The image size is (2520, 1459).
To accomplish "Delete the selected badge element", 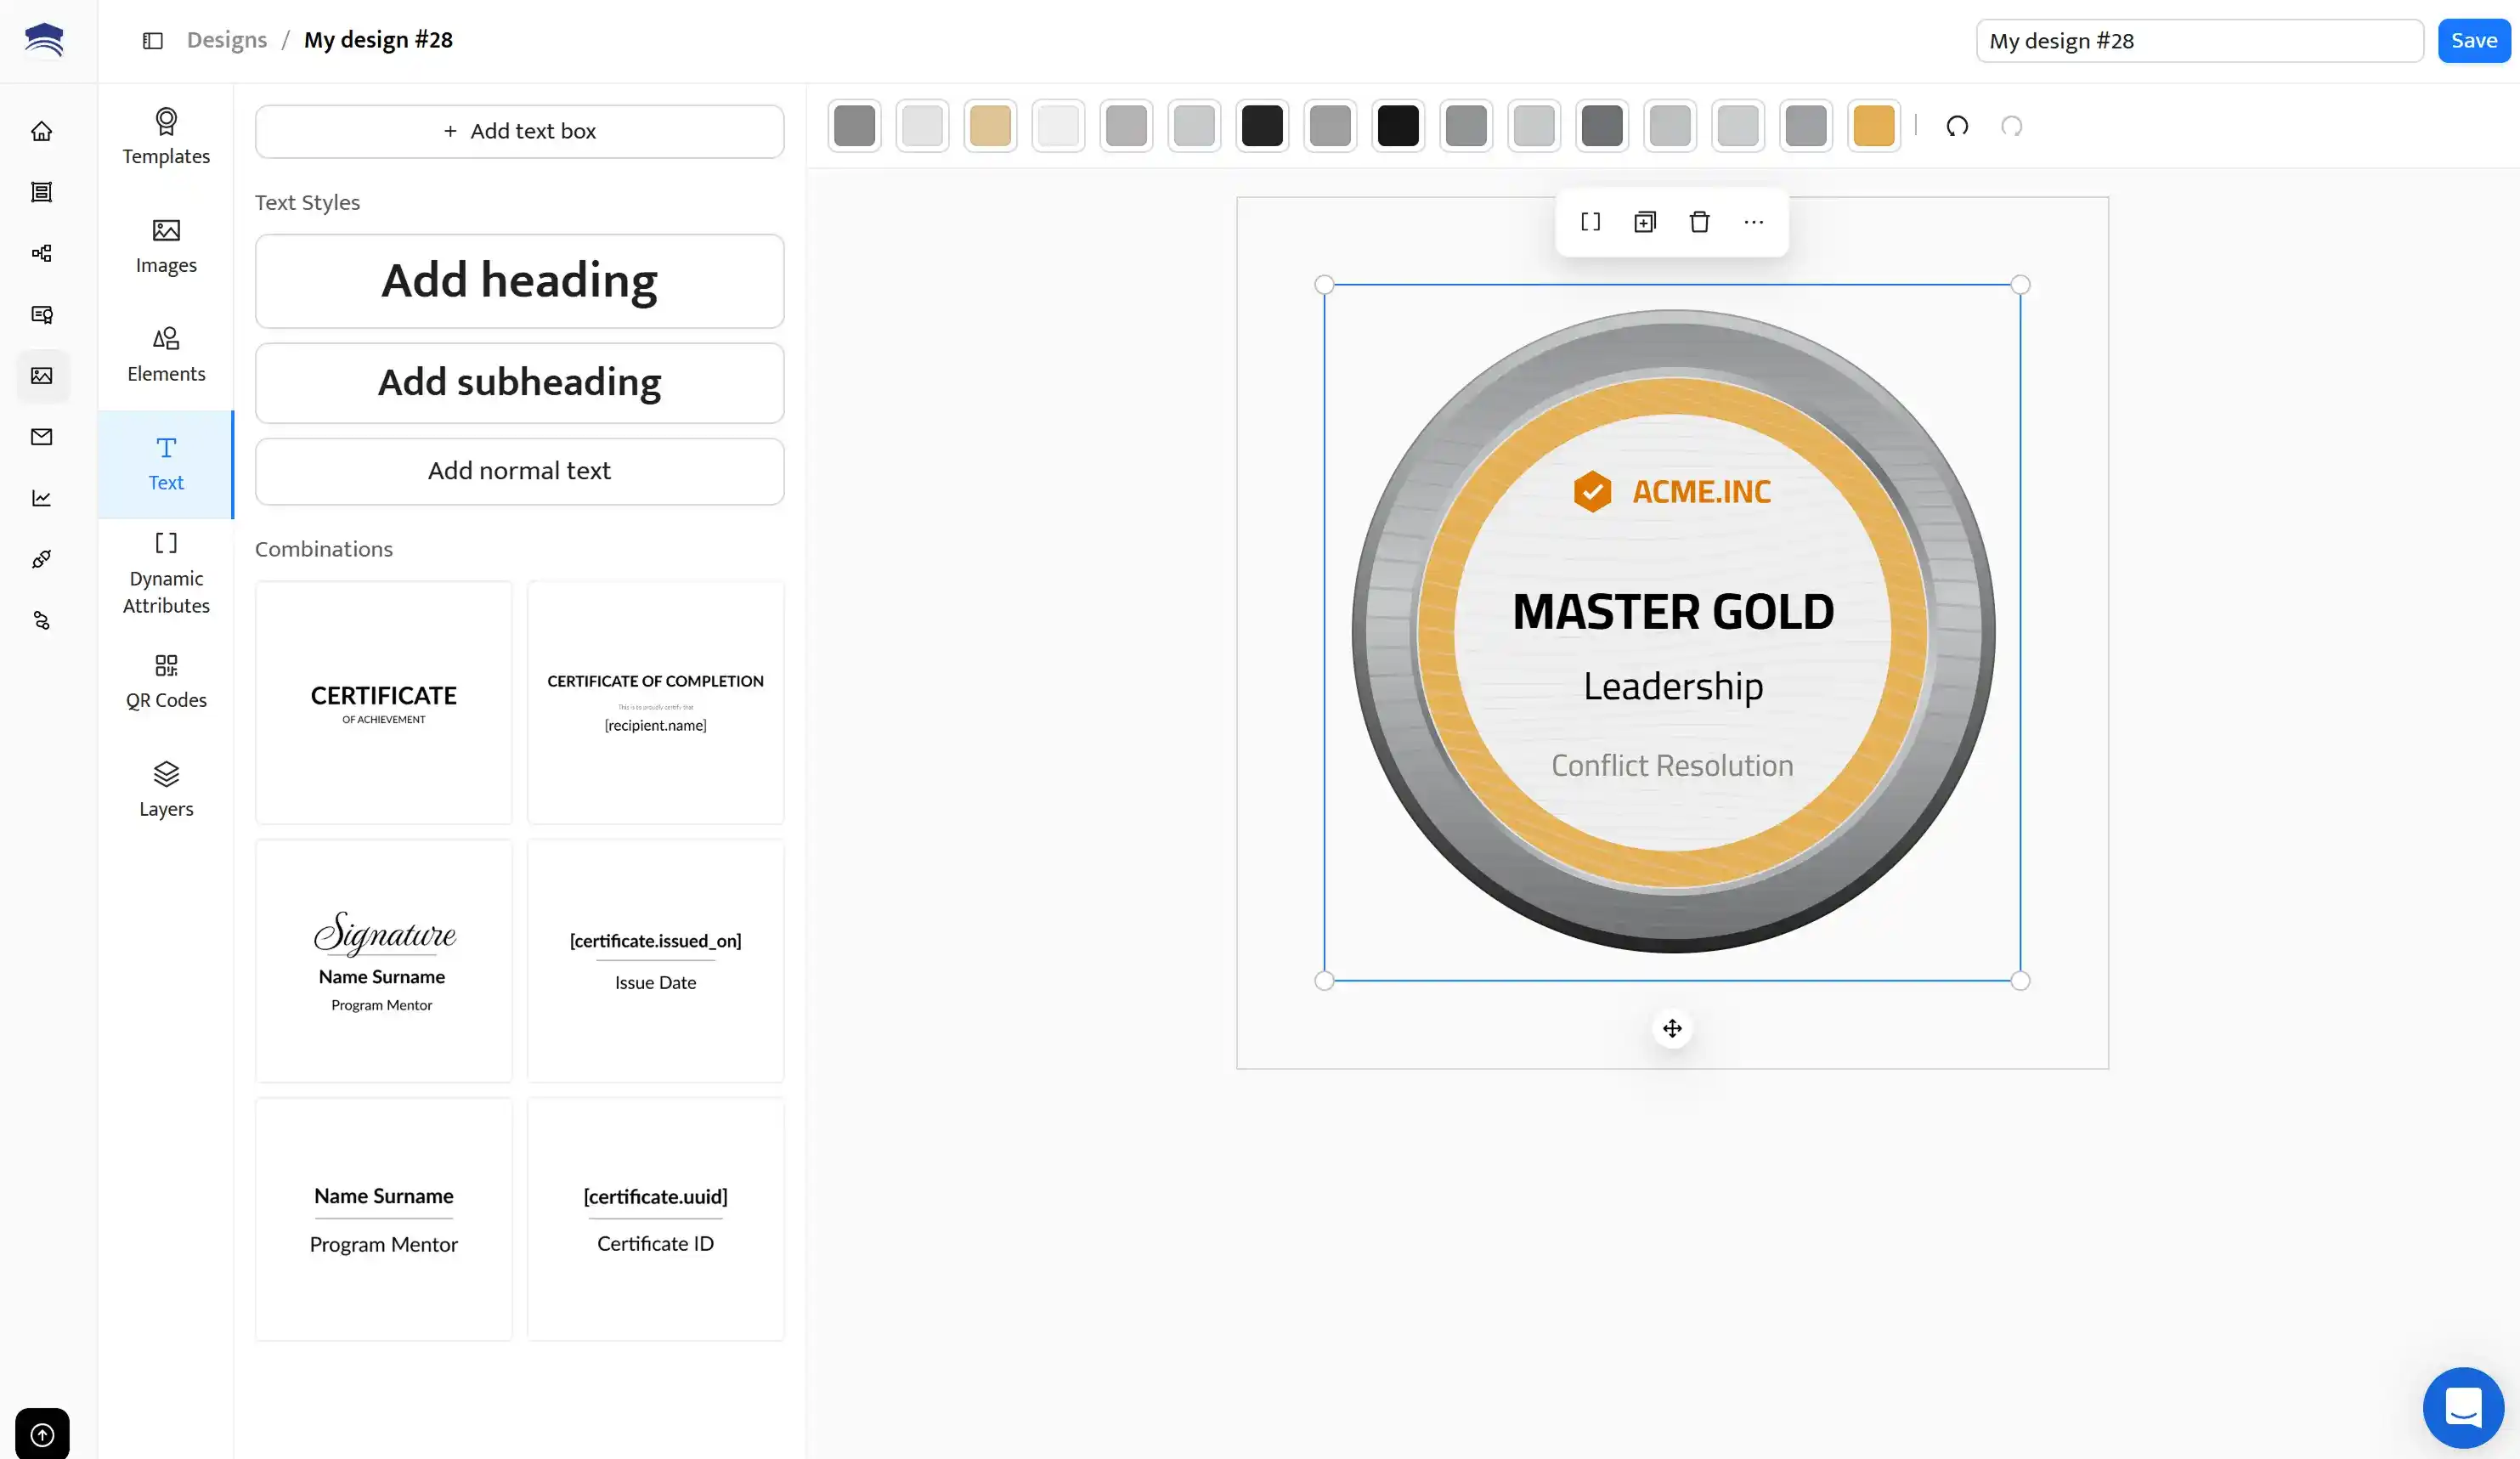I will (x=1699, y=222).
